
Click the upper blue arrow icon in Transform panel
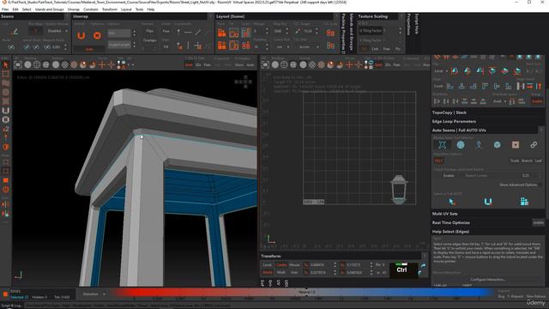pos(423,265)
